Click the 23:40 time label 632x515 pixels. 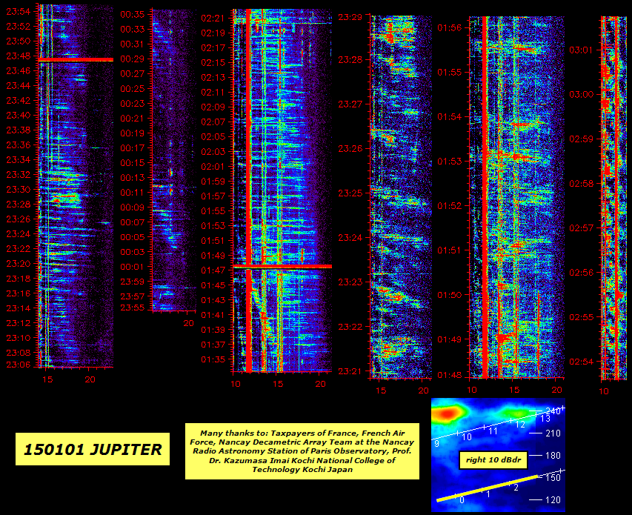pyautogui.click(x=18, y=116)
